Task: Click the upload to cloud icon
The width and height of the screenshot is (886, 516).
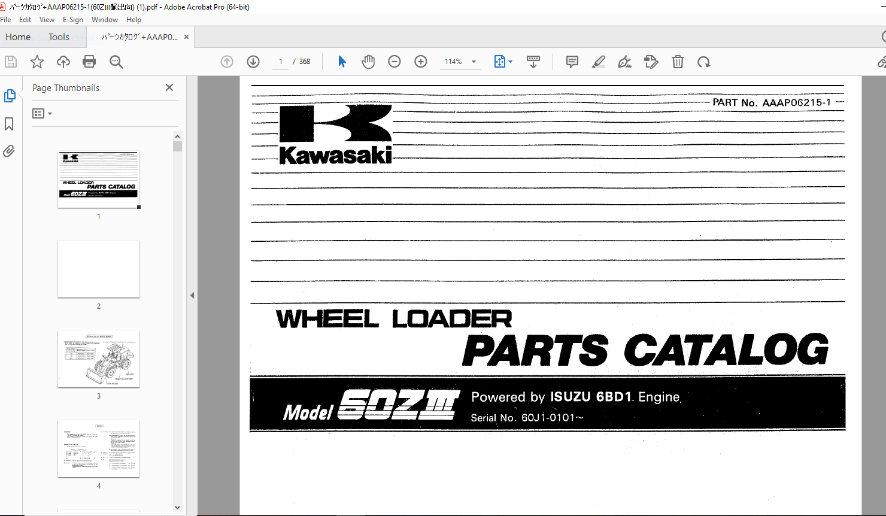Action: tap(63, 62)
